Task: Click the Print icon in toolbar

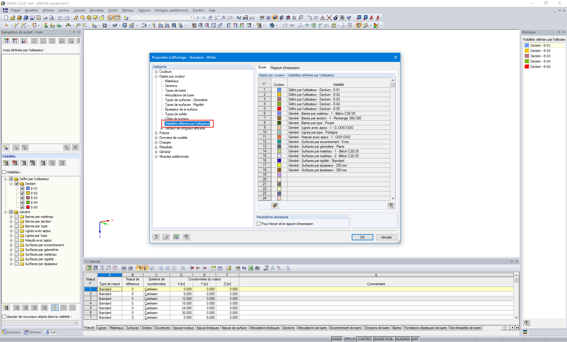Action: (45, 18)
